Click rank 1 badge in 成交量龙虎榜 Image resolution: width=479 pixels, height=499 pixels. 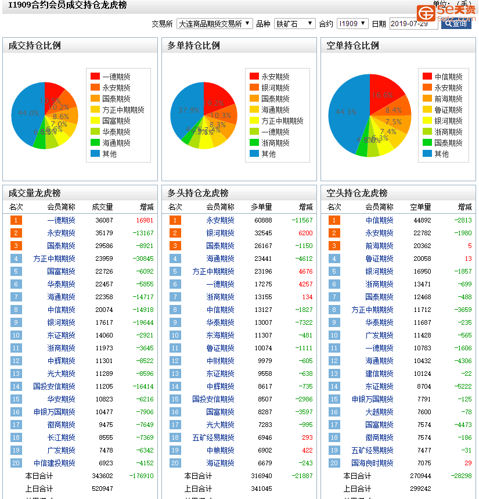(x=16, y=220)
